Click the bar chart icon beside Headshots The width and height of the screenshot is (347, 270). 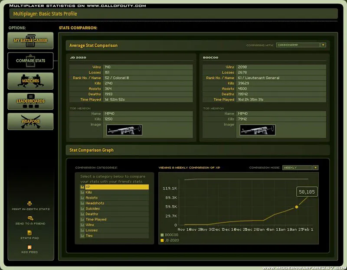(x=82, y=203)
